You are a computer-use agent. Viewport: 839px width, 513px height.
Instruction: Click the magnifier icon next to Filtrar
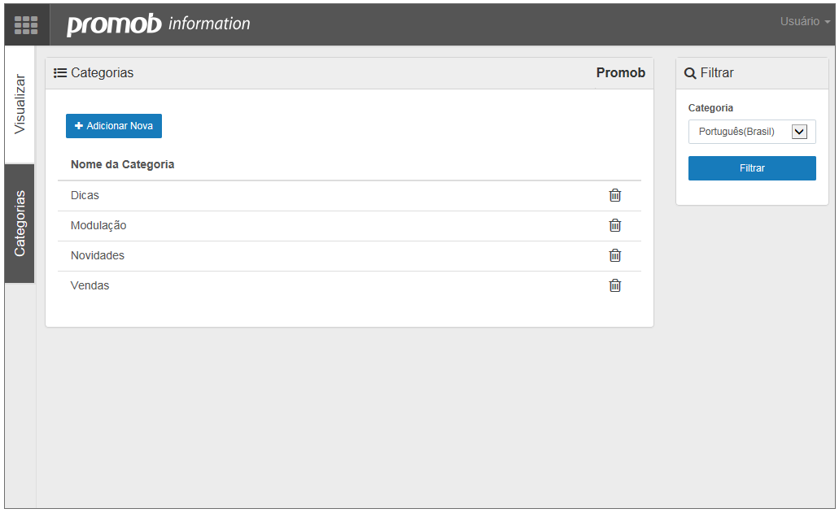[690, 73]
